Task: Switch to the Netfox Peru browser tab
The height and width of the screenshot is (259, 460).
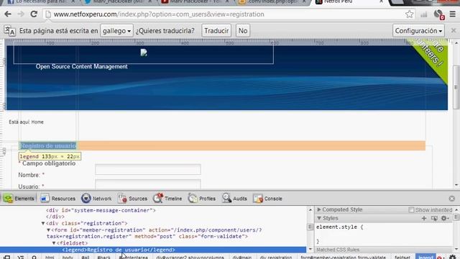Action: click(x=349, y=2)
